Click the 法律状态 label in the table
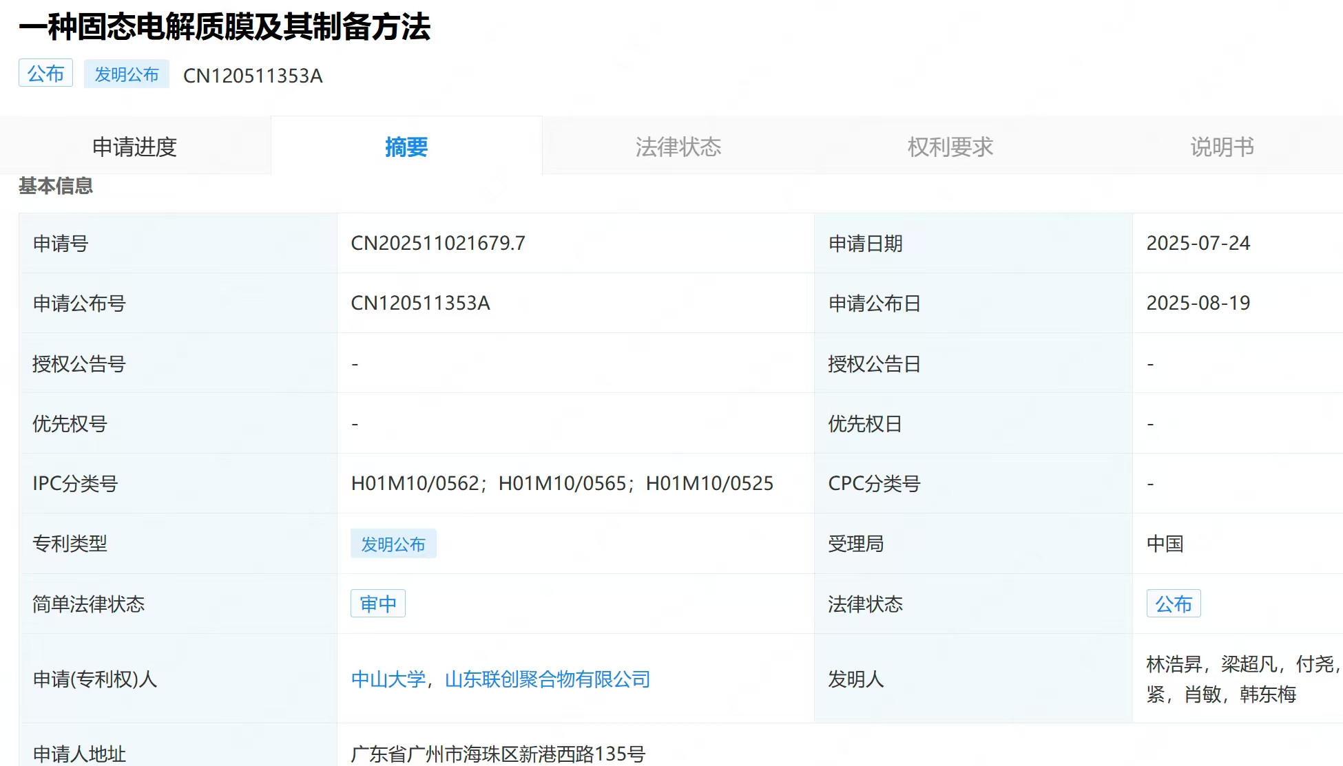Screen dimensions: 1343x766 pyautogui.click(x=973, y=604)
